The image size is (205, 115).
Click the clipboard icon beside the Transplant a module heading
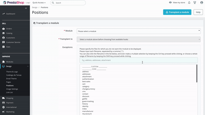pyautogui.click(x=35, y=23)
